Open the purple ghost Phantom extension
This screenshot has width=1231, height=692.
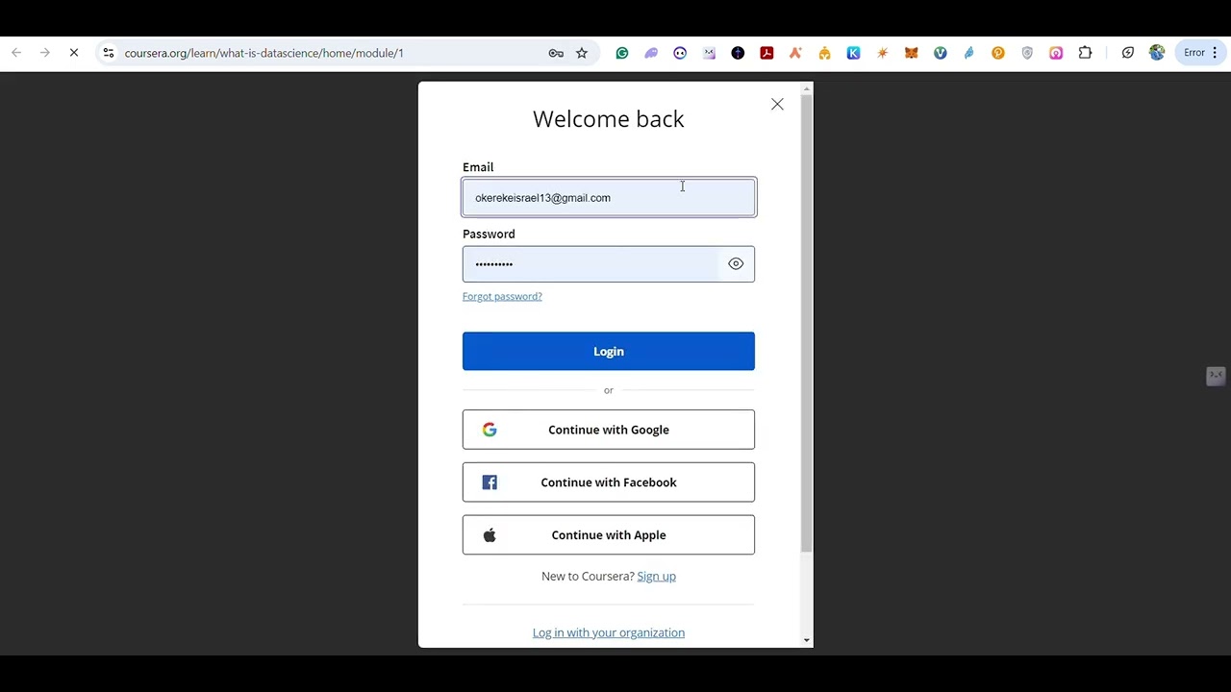651,53
